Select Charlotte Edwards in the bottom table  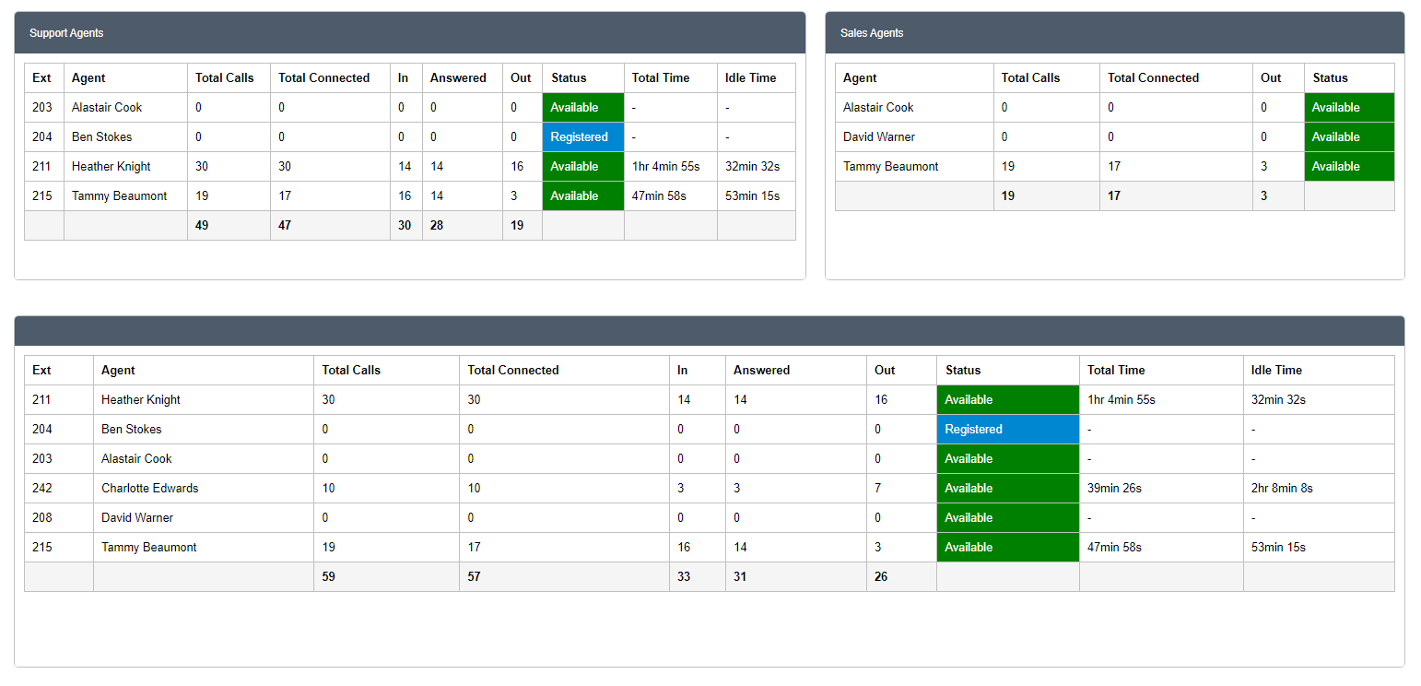coord(150,489)
